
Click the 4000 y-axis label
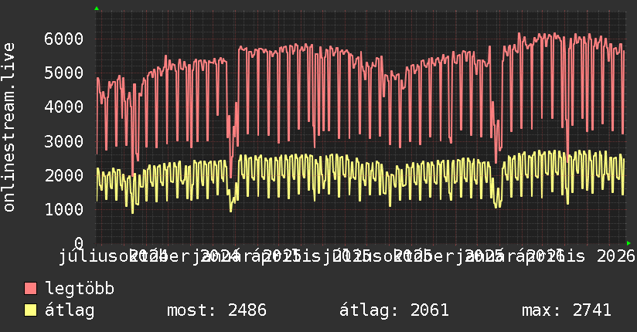pyautogui.click(x=64, y=107)
